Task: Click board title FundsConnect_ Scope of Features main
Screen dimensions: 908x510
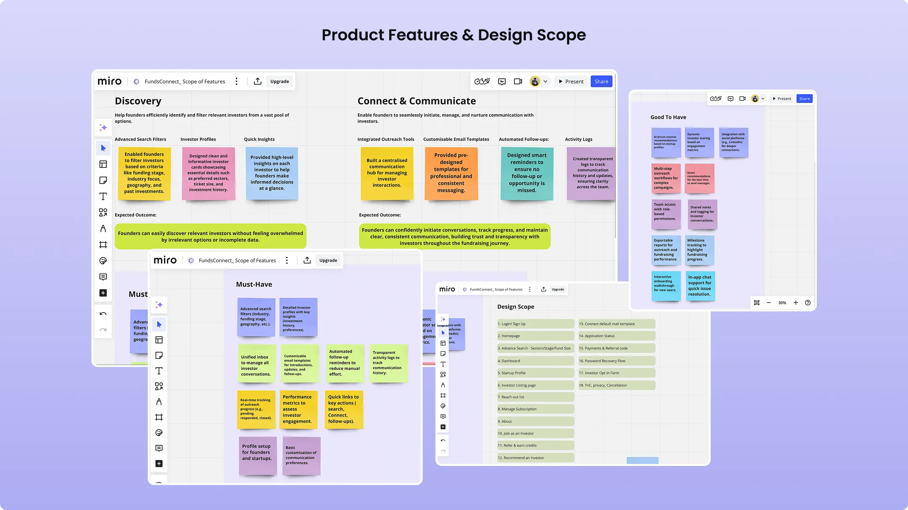Action: tap(185, 81)
